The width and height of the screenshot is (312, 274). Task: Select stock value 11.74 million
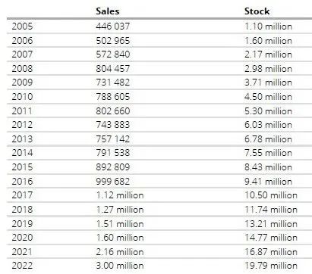click(271, 210)
